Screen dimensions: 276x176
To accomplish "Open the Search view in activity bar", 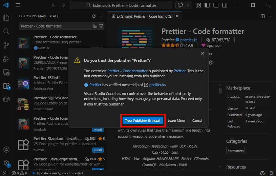I will pos(6,32).
